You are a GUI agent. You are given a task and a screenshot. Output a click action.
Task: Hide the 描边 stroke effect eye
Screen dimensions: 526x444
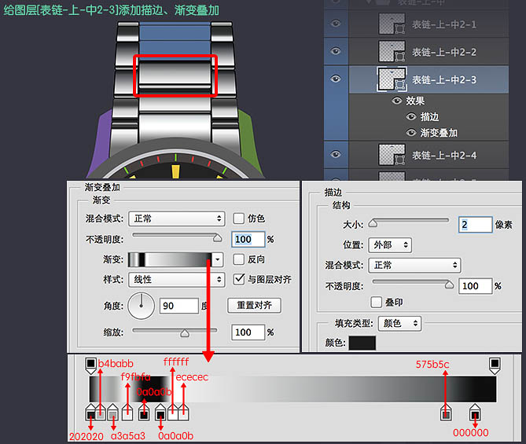pos(411,117)
